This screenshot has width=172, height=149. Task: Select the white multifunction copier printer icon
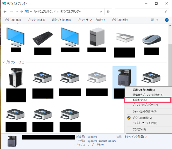(16, 77)
